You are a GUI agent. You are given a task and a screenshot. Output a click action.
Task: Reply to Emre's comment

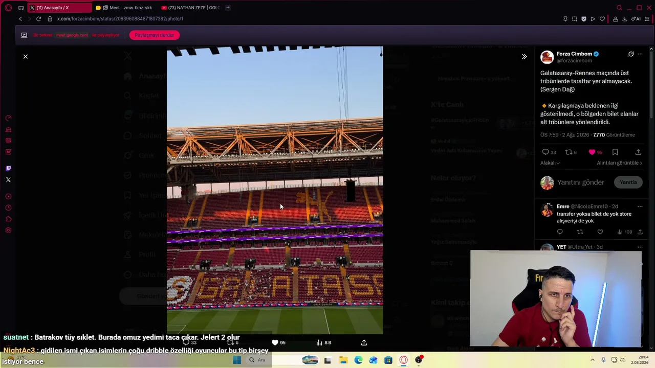pyautogui.click(x=560, y=232)
